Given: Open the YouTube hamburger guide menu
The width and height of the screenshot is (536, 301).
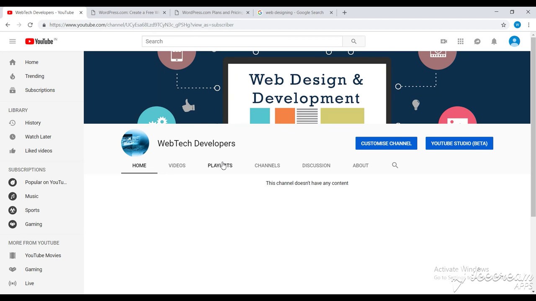Looking at the screenshot, I should [x=13, y=41].
